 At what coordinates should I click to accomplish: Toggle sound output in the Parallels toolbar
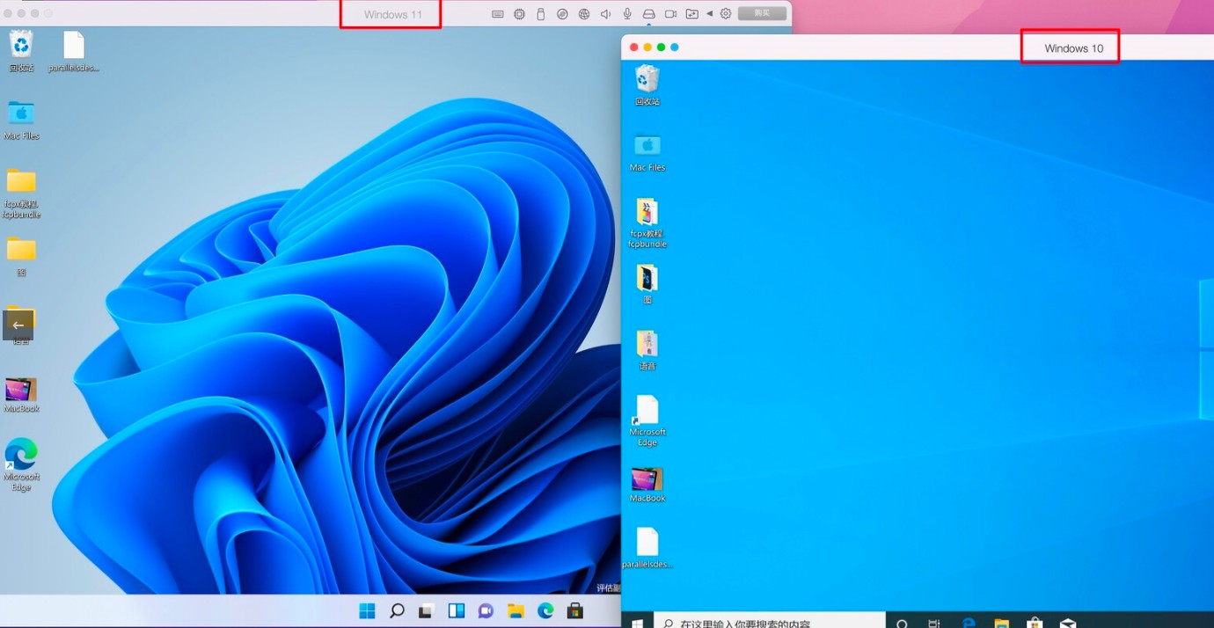coord(604,13)
